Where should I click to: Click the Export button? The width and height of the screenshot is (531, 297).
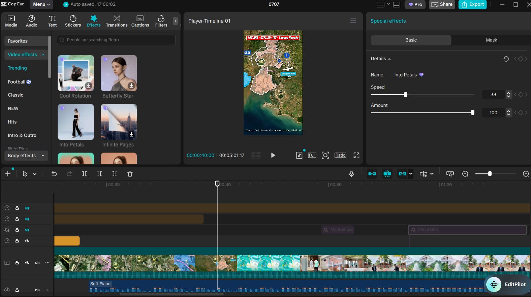pos(472,4)
